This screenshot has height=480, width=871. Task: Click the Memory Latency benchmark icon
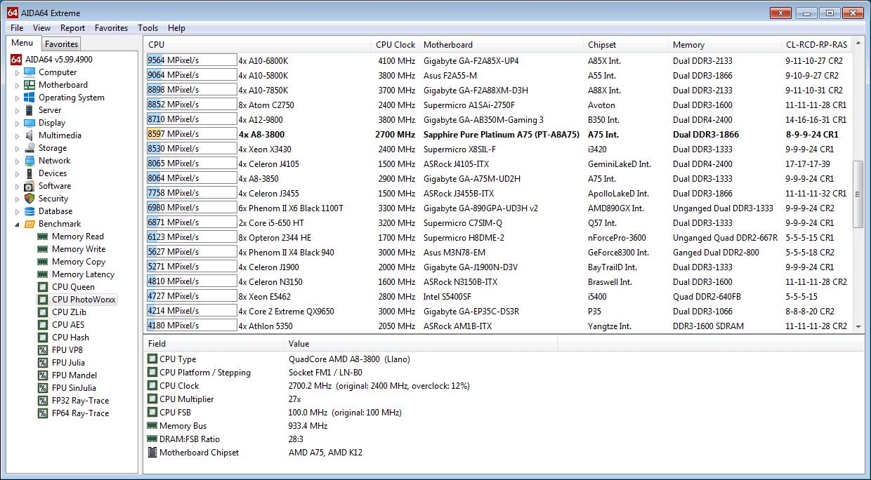click(x=43, y=274)
